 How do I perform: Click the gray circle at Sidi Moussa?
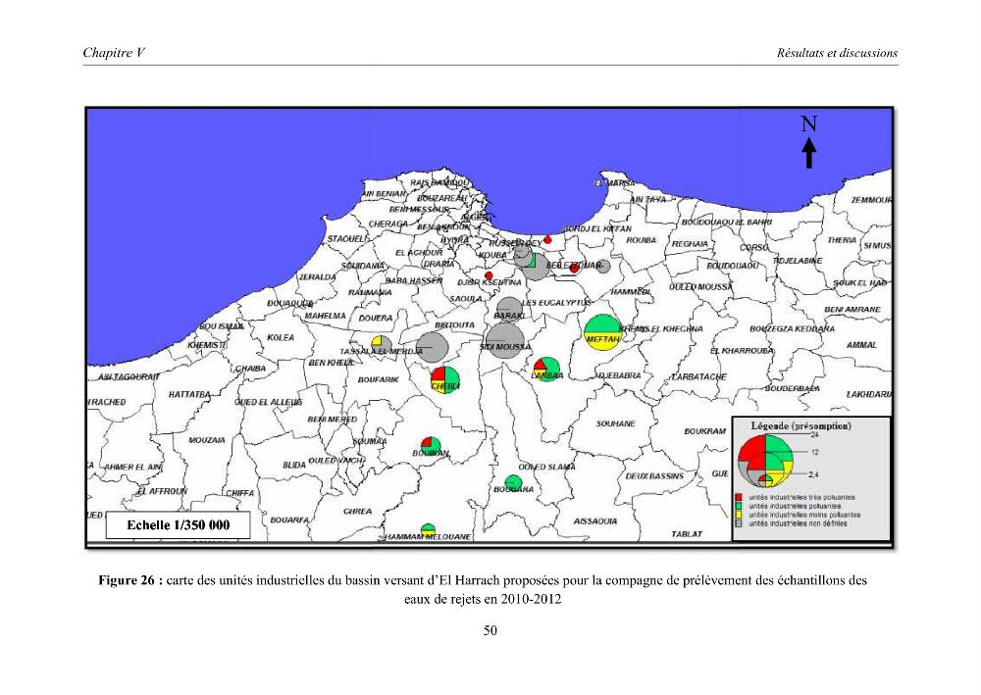click(505, 340)
